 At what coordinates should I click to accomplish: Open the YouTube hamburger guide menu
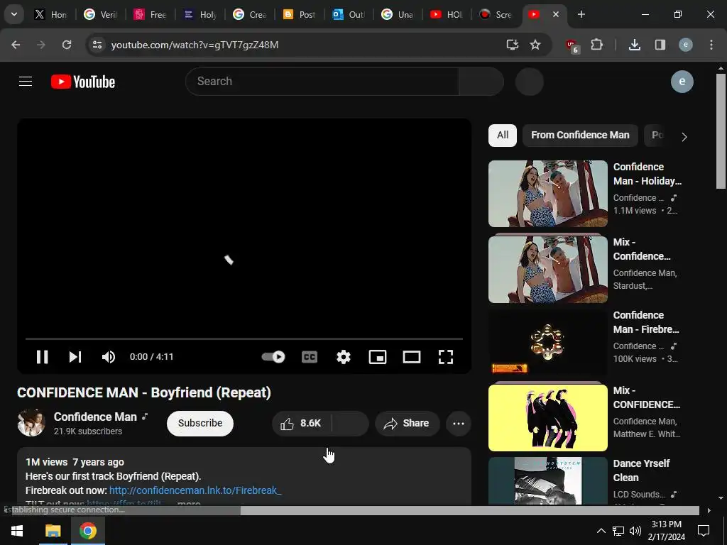click(x=26, y=82)
